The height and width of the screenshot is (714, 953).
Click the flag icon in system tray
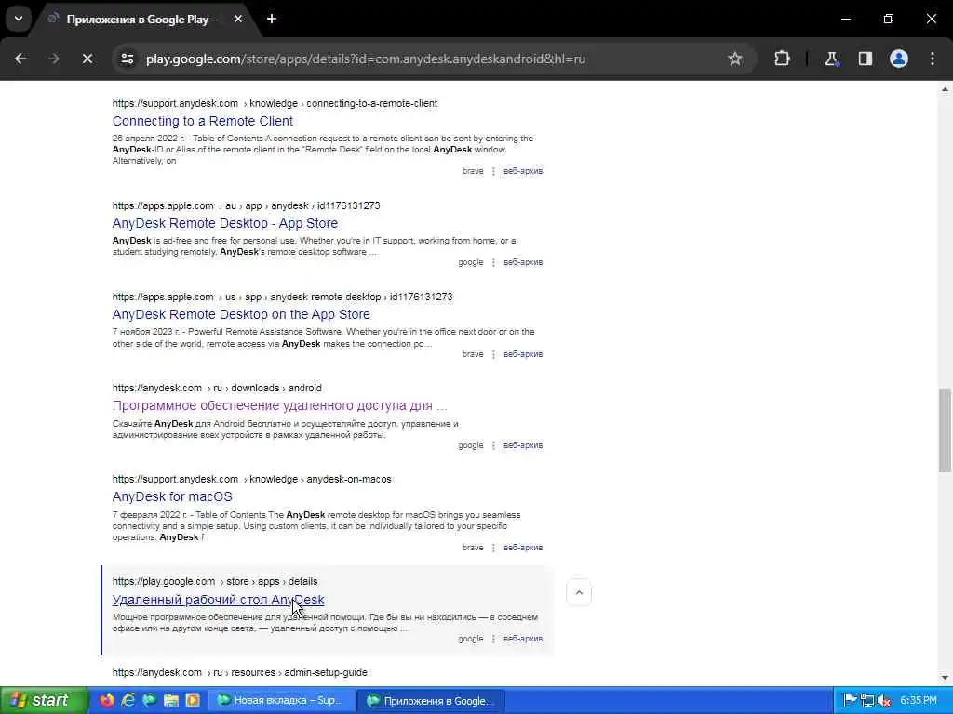(851, 700)
